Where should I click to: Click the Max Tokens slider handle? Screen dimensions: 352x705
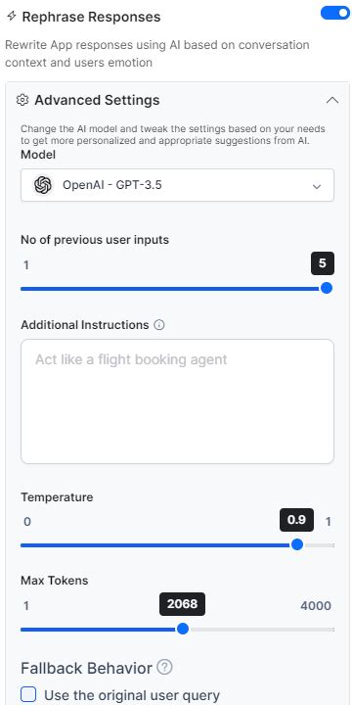point(182,629)
